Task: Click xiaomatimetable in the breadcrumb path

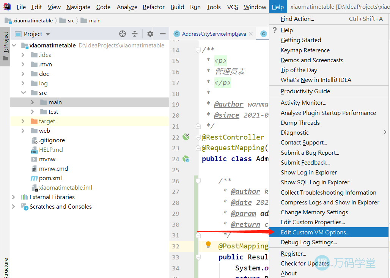Action: point(33,20)
